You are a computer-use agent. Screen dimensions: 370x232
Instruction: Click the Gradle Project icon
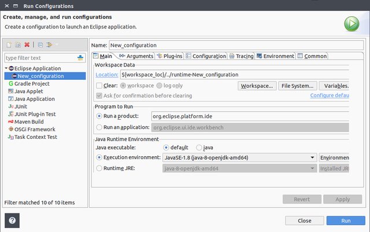pyautogui.click(x=11, y=84)
